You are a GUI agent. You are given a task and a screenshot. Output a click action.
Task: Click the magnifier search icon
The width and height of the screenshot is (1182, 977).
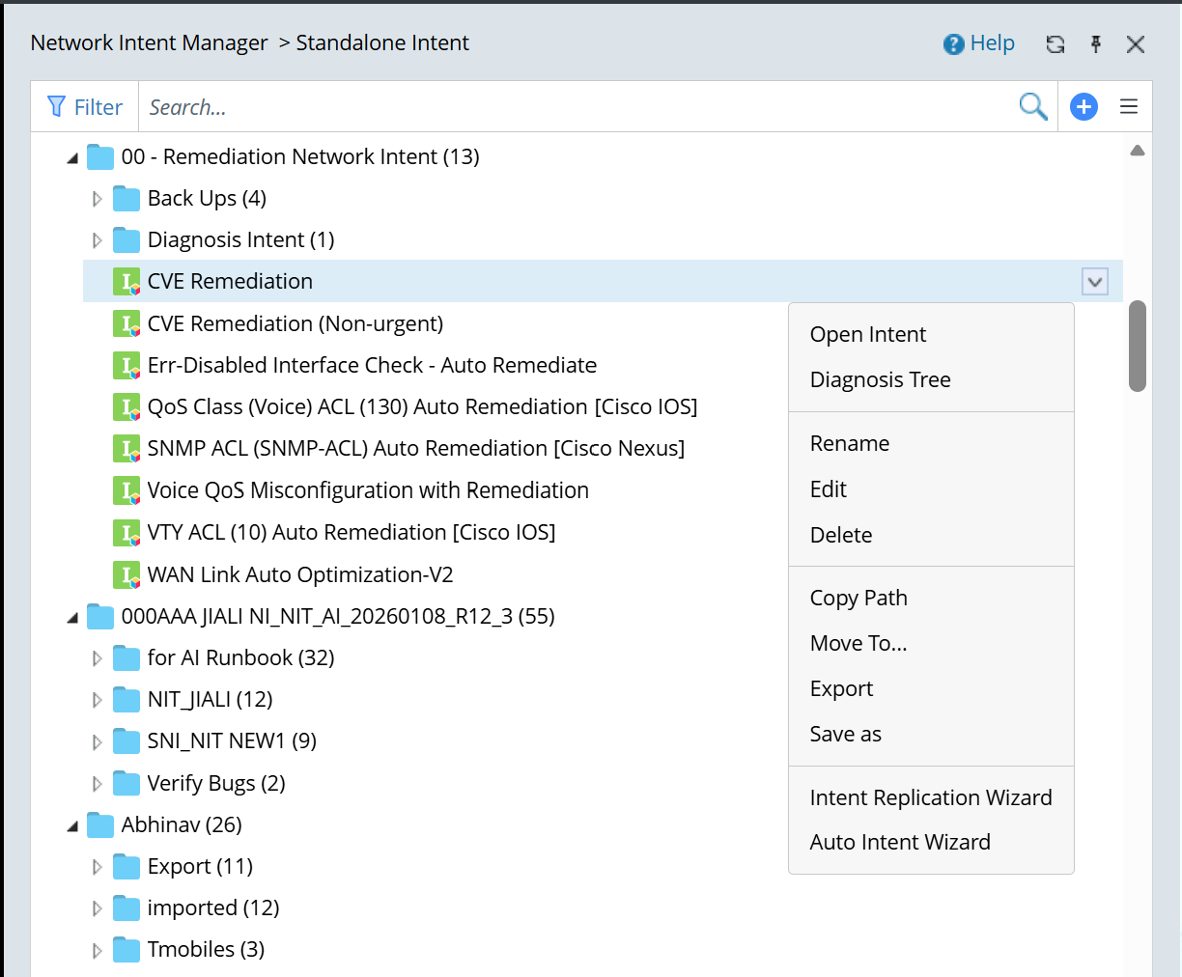pos(1032,107)
